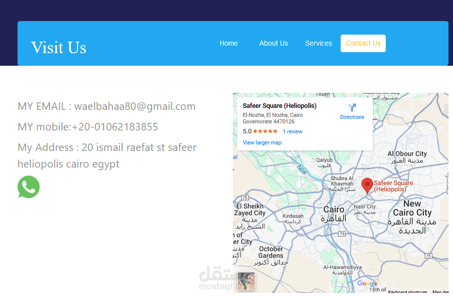Navigate to Services

pos(319,43)
